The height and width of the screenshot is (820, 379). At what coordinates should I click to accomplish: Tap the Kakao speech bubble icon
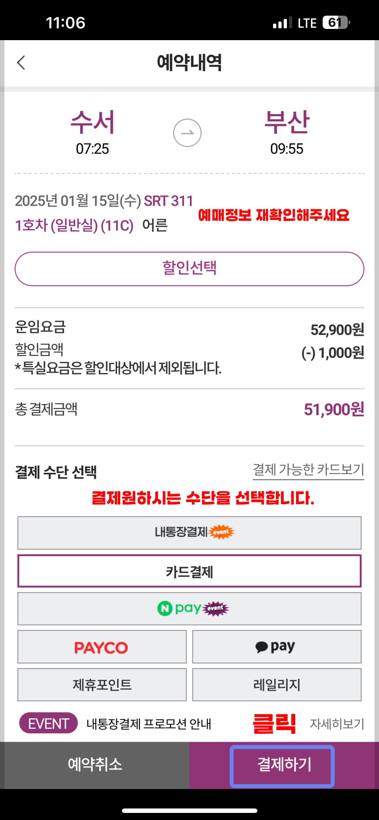click(262, 647)
